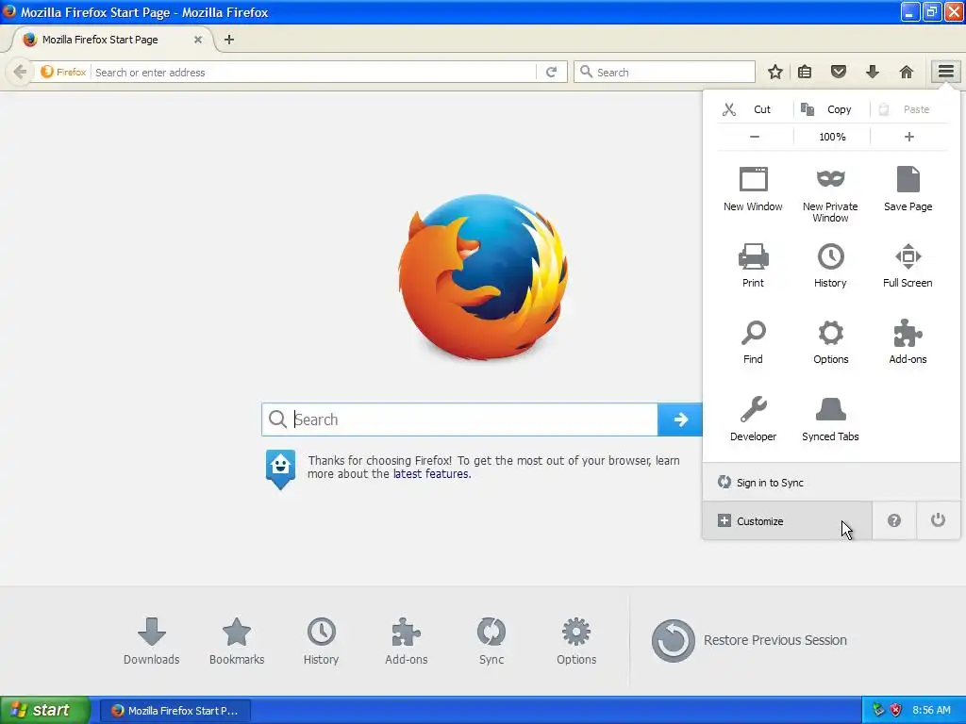Screen dimensions: 966x724
Task: Open downloads toolbar arrow
Action: 873,72
